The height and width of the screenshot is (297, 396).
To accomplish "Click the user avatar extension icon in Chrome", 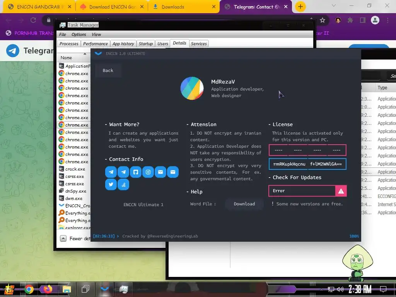I will point(338,20).
